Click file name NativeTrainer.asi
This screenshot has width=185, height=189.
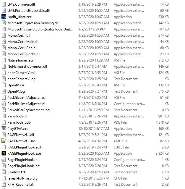click(20, 60)
